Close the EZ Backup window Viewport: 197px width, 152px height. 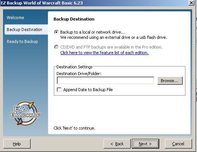pyautogui.click(x=191, y=3)
